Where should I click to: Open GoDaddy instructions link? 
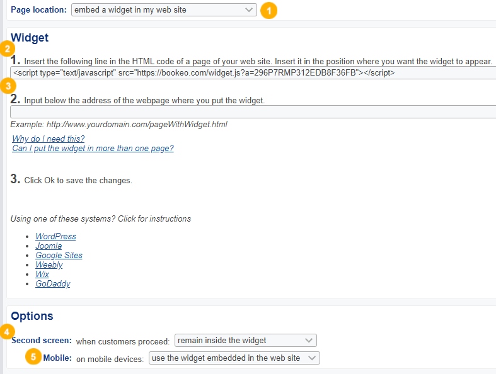[53, 284]
